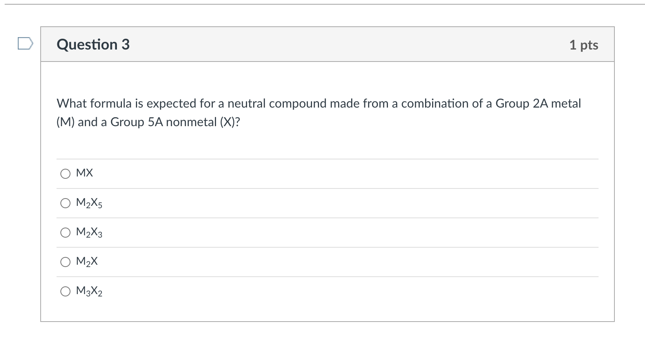Select the MX answer radio button
The height and width of the screenshot is (339, 645).
(65, 174)
